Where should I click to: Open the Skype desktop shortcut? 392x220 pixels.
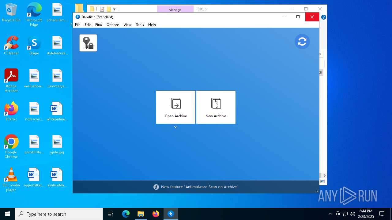pos(34,46)
